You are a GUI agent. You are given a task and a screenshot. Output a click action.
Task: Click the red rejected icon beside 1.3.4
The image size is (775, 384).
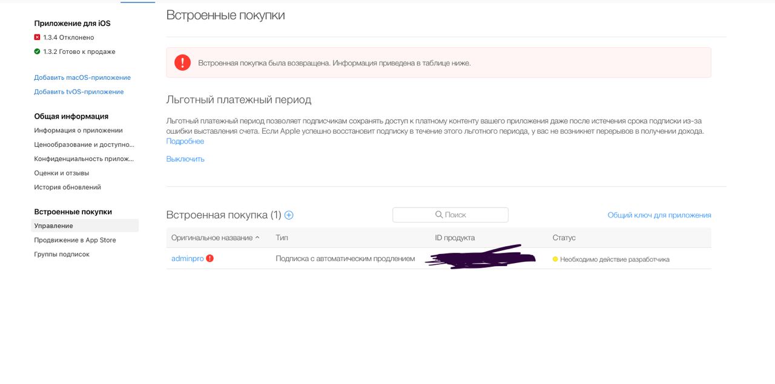37,37
